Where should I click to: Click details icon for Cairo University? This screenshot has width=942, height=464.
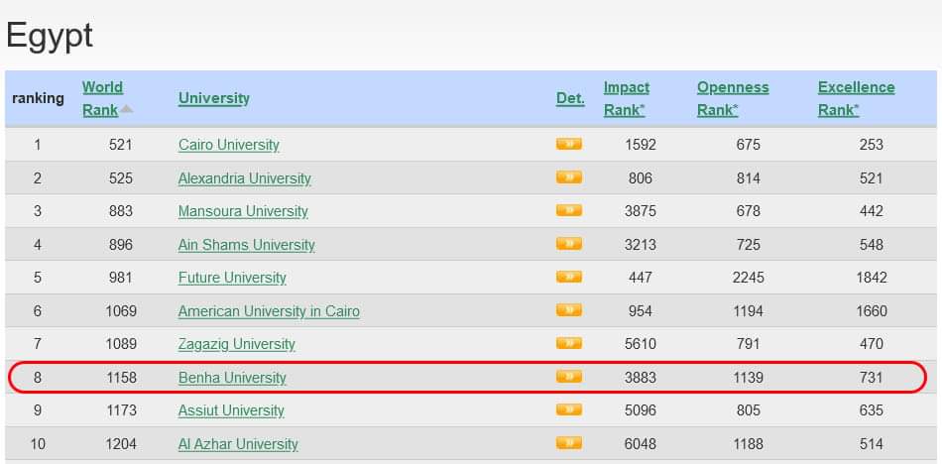tap(568, 145)
